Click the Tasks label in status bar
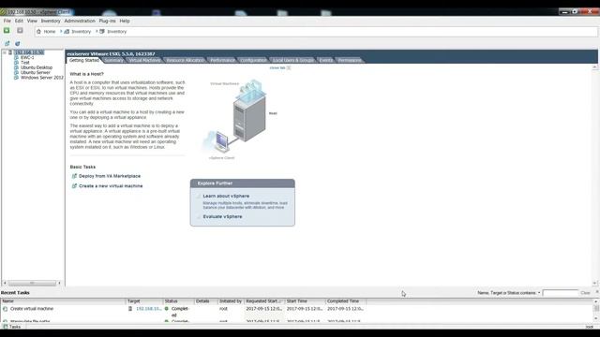The image size is (600, 337). tap(15, 327)
